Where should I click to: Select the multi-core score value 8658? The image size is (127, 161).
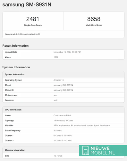[x=94, y=19]
